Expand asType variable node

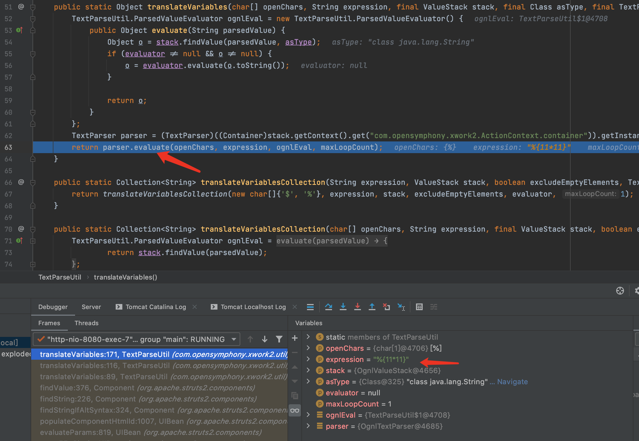point(308,381)
